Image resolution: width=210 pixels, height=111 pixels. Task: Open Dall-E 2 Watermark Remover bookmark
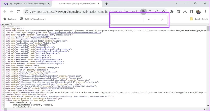[x=33, y=19]
